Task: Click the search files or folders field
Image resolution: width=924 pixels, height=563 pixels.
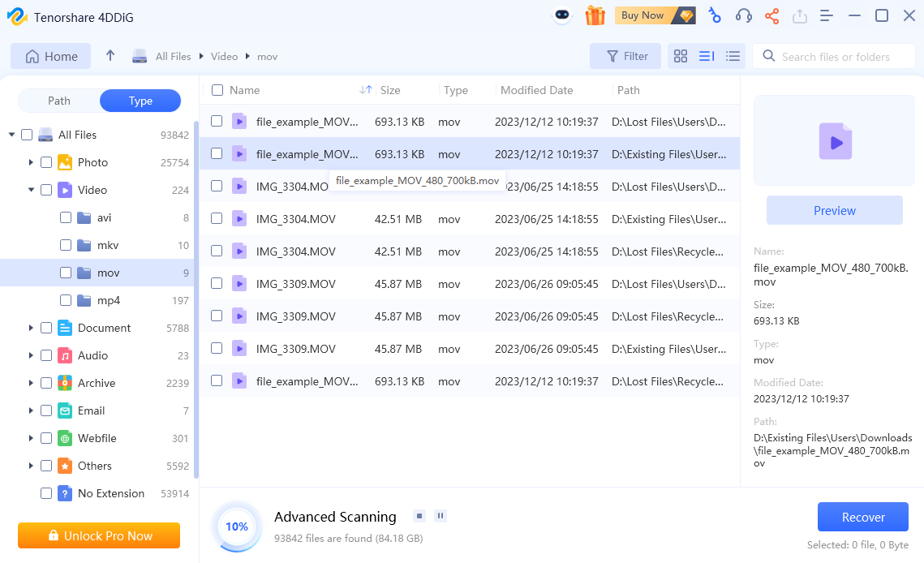Action: pyautogui.click(x=834, y=57)
